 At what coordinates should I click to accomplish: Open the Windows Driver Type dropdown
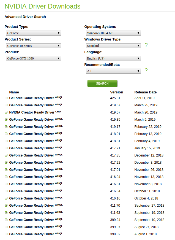coord(113,46)
